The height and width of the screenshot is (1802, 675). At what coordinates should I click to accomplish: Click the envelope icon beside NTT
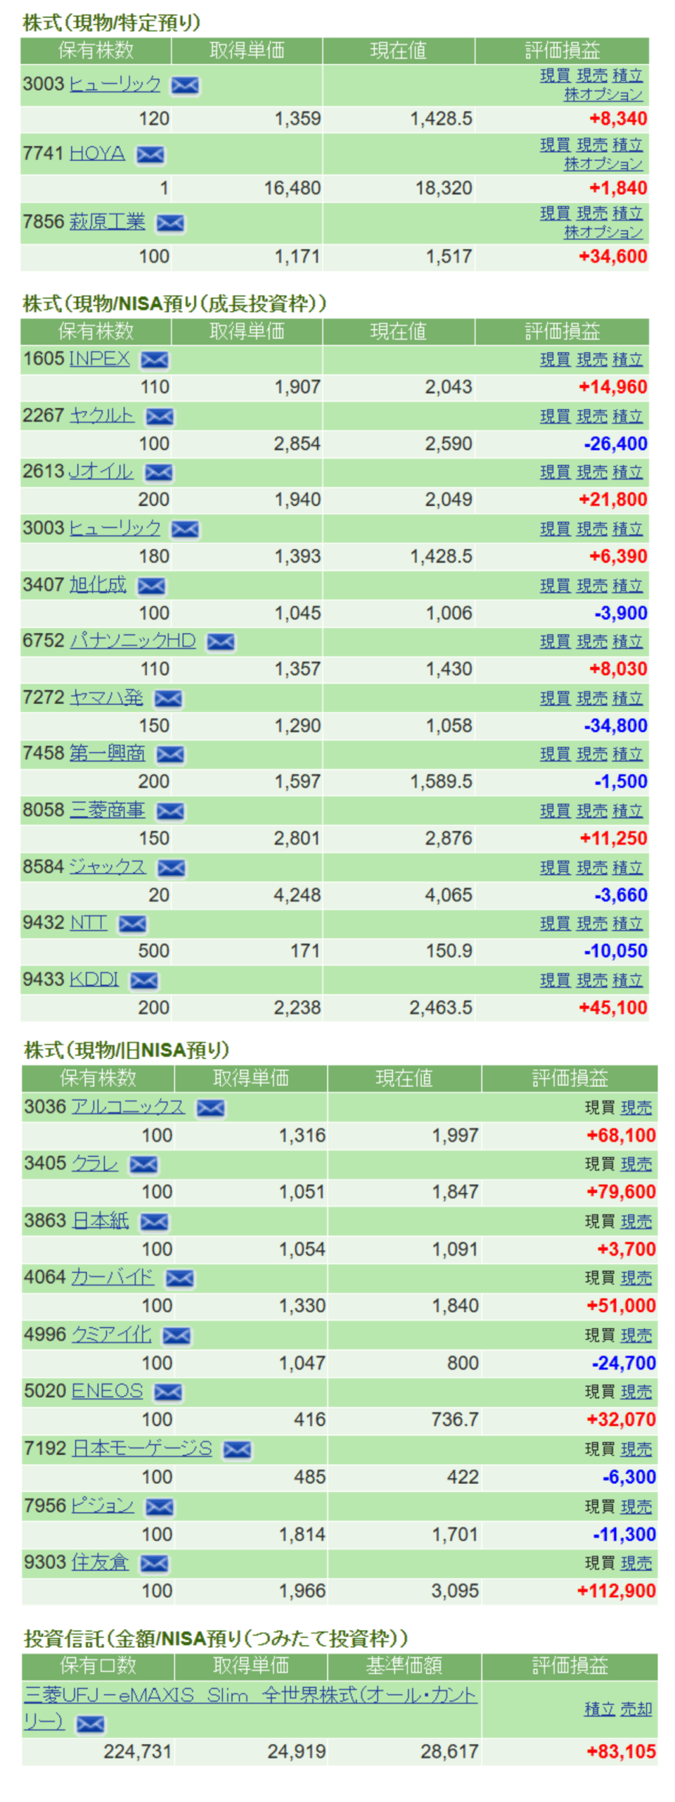point(131,924)
